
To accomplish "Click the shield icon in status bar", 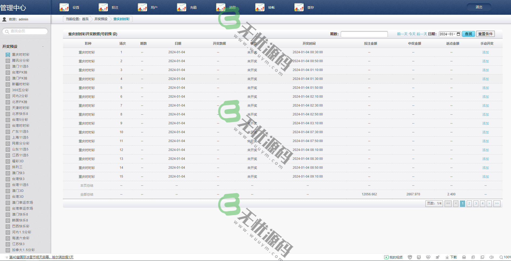I will [x=410, y=257].
